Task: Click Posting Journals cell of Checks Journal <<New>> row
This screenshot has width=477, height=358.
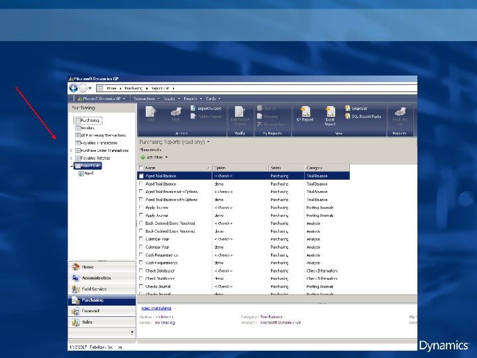Action: (320, 286)
